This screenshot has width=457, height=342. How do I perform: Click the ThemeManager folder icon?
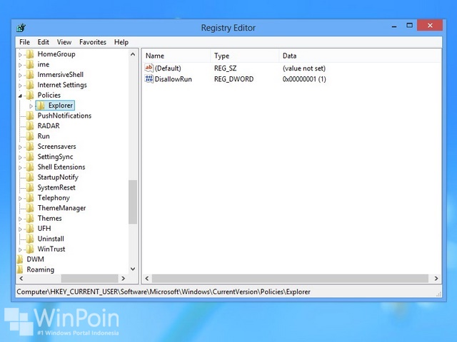pos(30,208)
